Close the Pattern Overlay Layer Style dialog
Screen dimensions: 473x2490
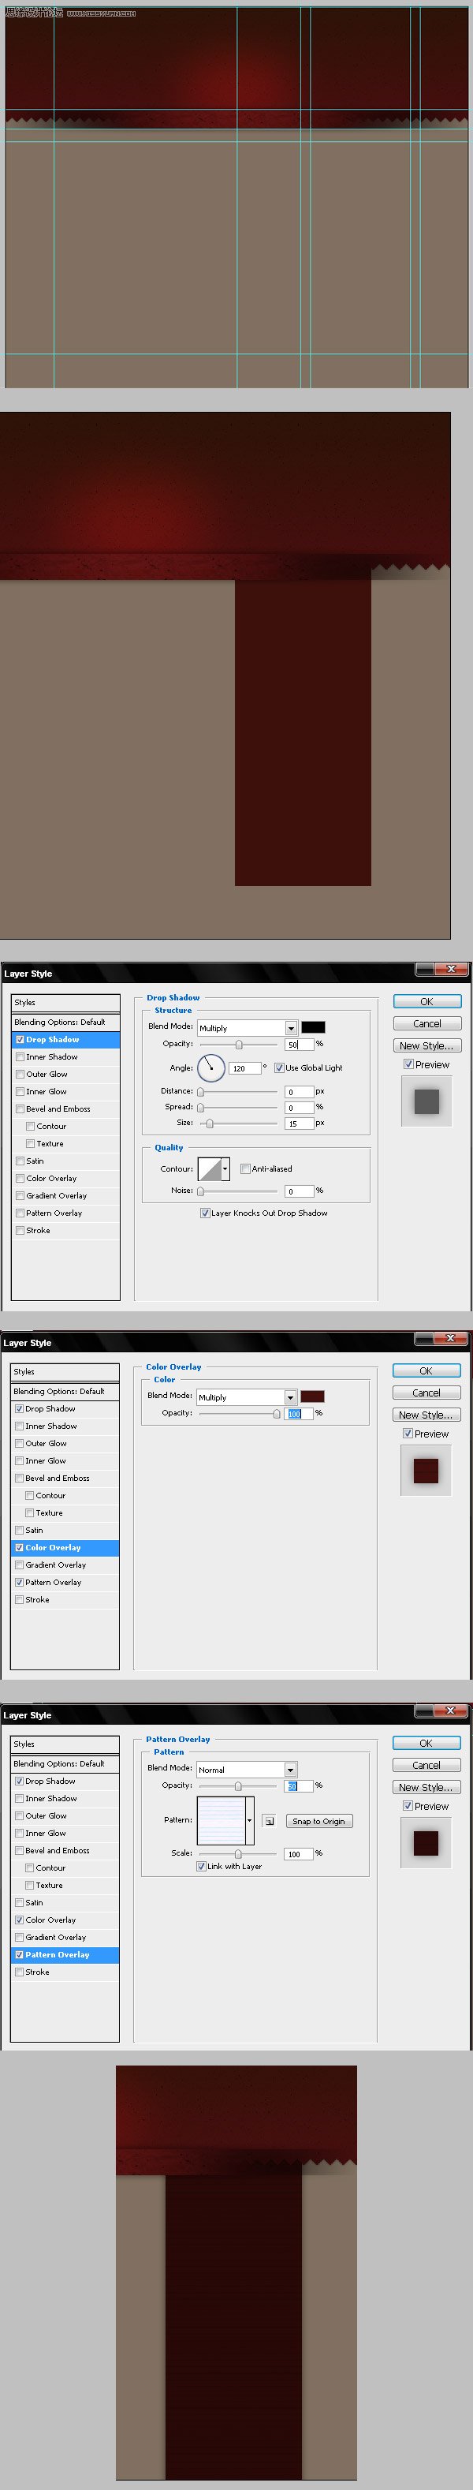point(451,1710)
